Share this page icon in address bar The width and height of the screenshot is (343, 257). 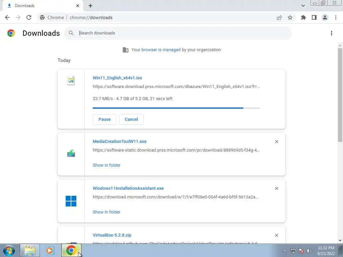[x=279, y=17]
